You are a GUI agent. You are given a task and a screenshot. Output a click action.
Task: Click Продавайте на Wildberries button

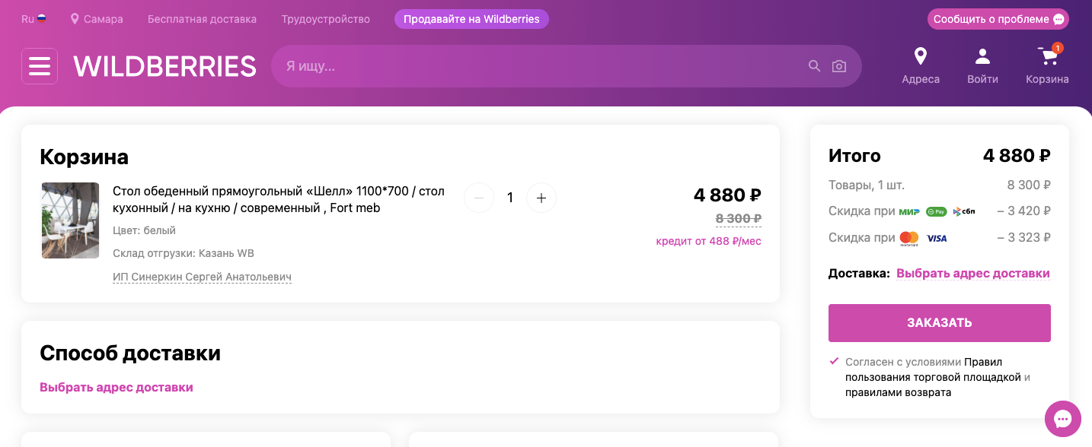(x=471, y=19)
